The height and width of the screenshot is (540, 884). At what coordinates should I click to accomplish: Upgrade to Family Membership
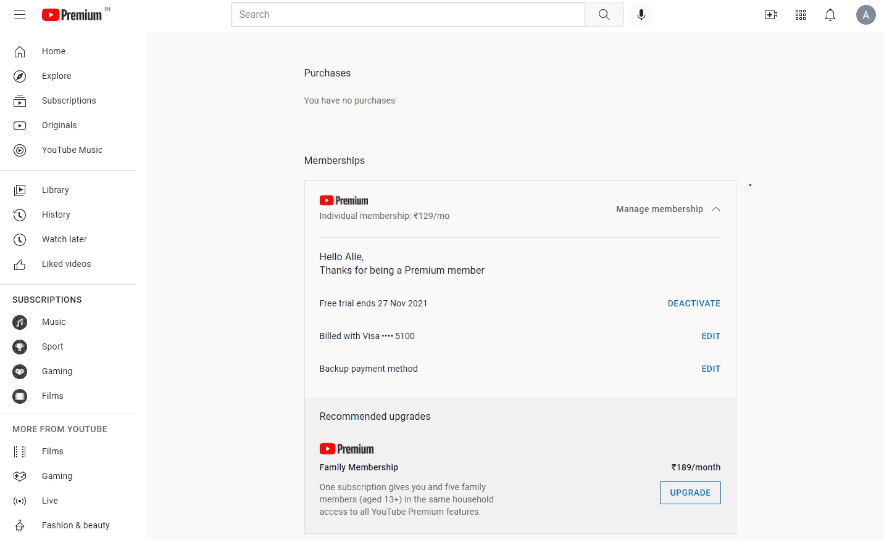click(690, 493)
